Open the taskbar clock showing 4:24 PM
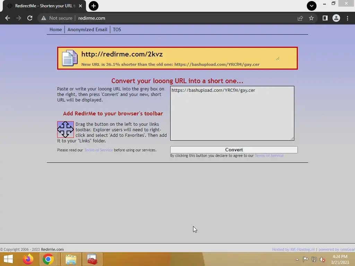Image resolution: width=355 pixels, height=266 pixels. [340, 259]
